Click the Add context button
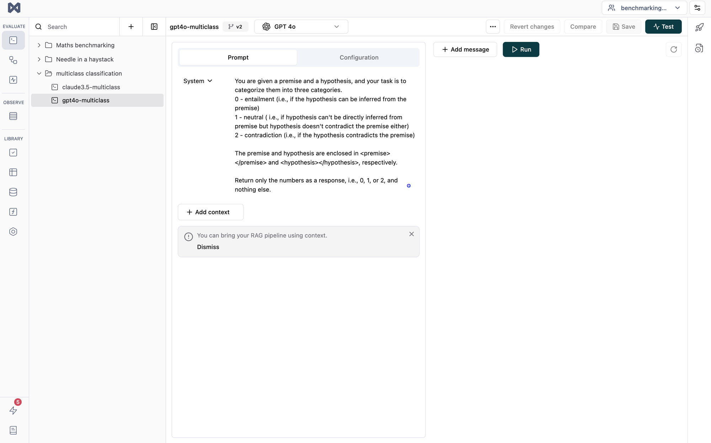 [x=210, y=212]
